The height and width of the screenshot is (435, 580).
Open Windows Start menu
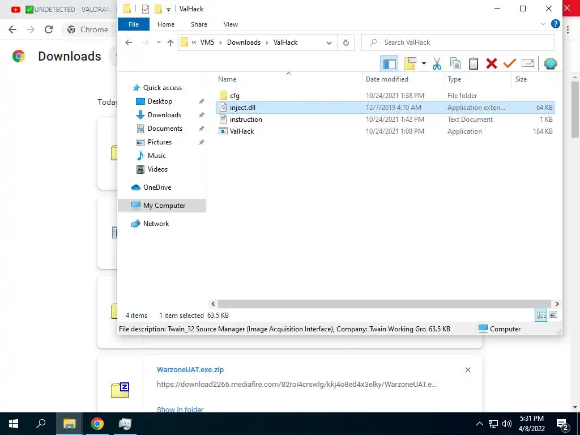(14, 424)
